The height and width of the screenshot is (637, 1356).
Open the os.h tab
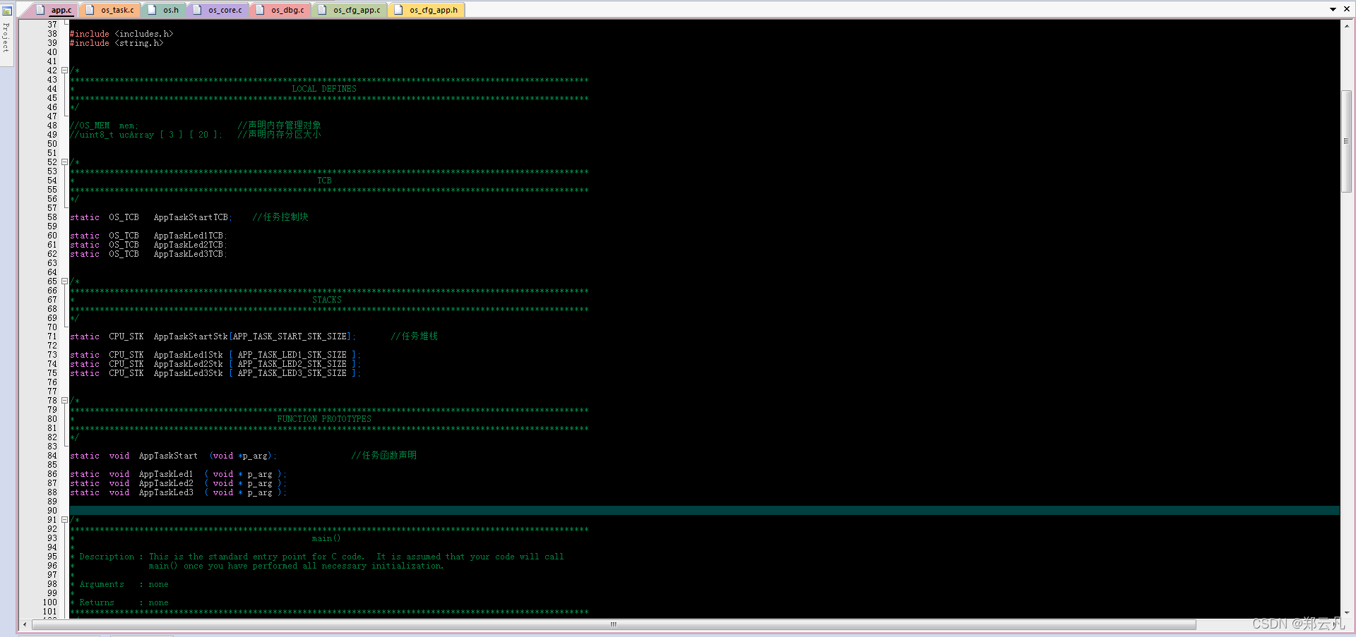[164, 10]
